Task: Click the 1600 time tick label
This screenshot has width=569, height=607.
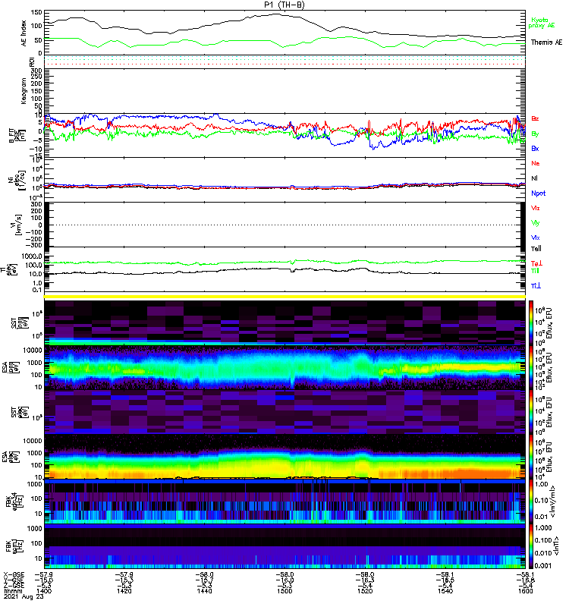Action: point(525,591)
